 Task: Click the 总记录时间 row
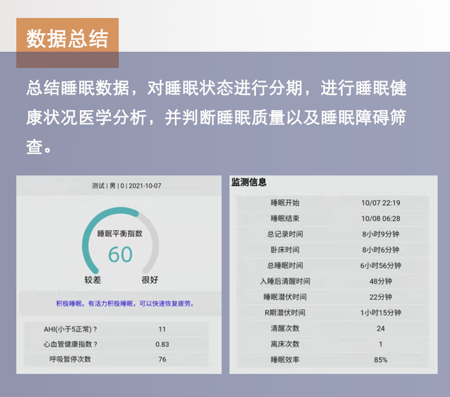coord(333,234)
